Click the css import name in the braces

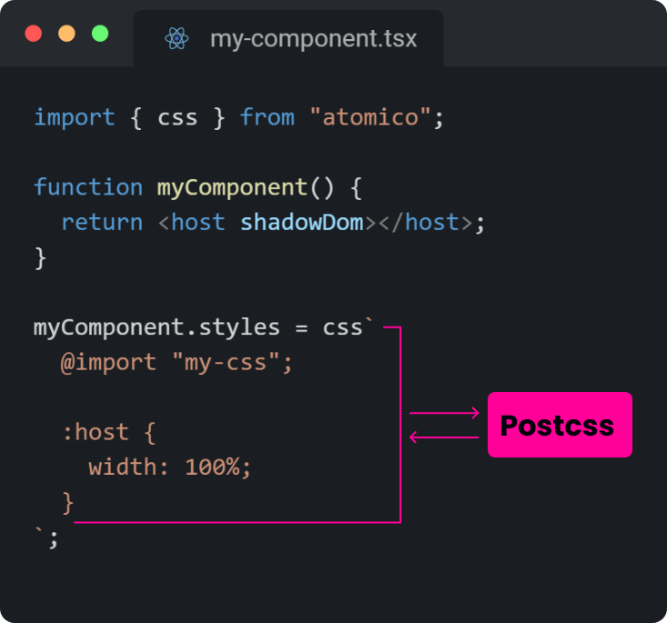point(177,117)
